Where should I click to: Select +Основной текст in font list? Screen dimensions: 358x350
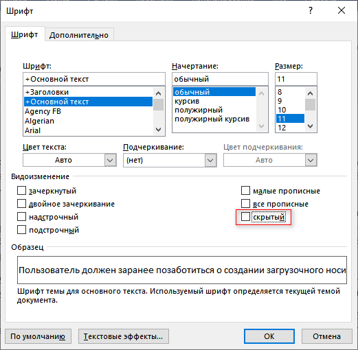tap(88, 102)
